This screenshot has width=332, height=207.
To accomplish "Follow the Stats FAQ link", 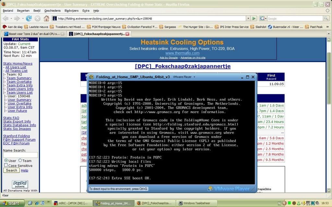I will tap(11, 118).
